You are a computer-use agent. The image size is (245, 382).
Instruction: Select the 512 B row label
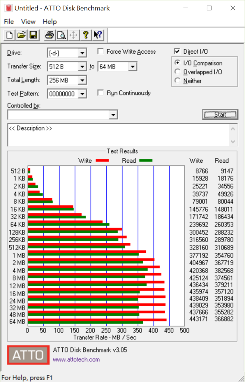click(18, 171)
